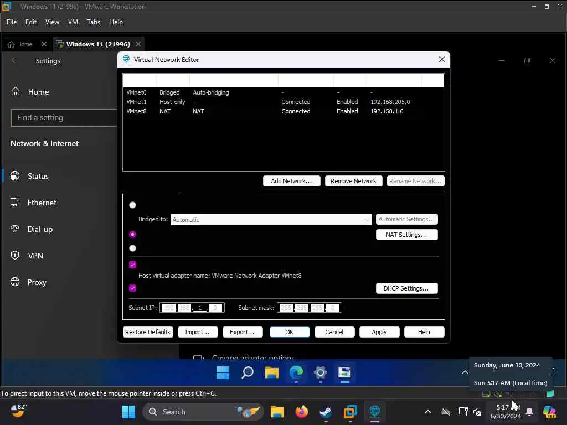Select the VMnet0 Bridged row
Screen dimensions: 567x425
[x=283, y=92]
